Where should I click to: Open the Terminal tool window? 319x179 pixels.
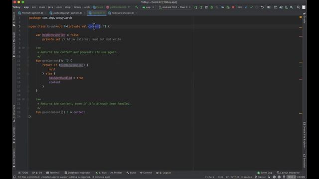click(53, 173)
